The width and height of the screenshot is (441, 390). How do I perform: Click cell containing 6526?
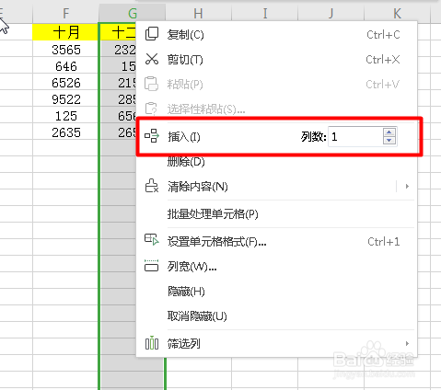pos(65,83)
